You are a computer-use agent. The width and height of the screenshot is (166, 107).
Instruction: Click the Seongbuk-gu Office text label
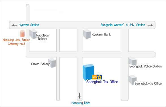148,83
